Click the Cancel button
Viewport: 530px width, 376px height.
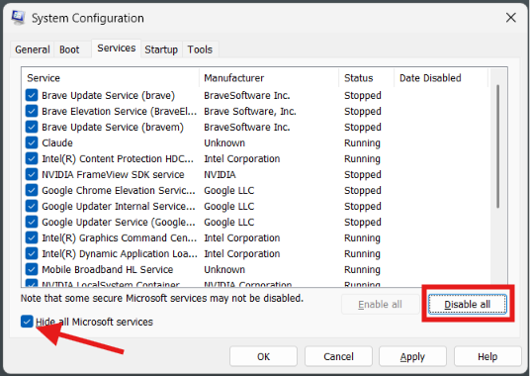(x=338, y=356)
